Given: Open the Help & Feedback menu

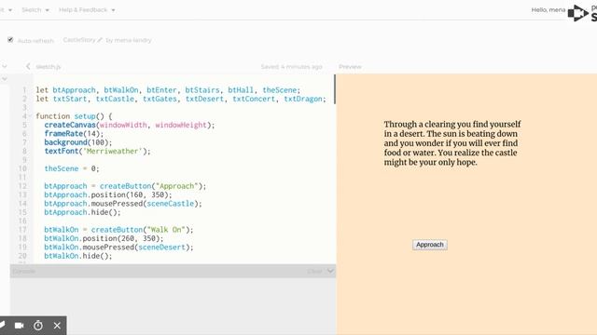Looking at the screenshot, I should (87, 10).
